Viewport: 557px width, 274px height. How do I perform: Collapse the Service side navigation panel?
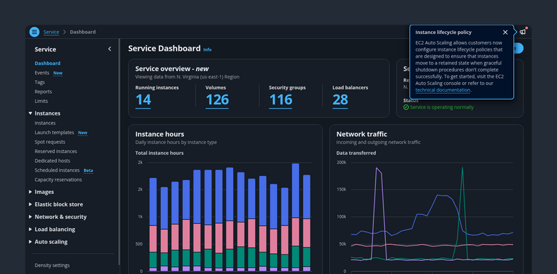109,49
